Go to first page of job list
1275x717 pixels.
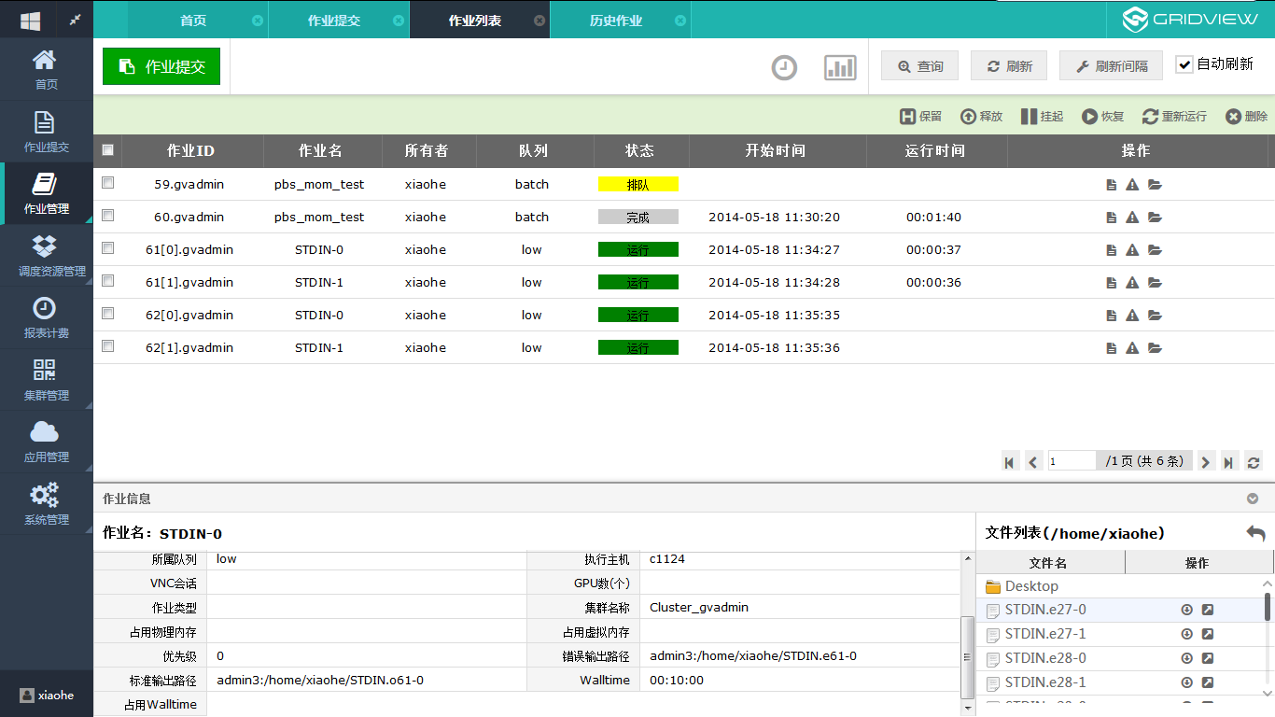[x=1009, y=461]
